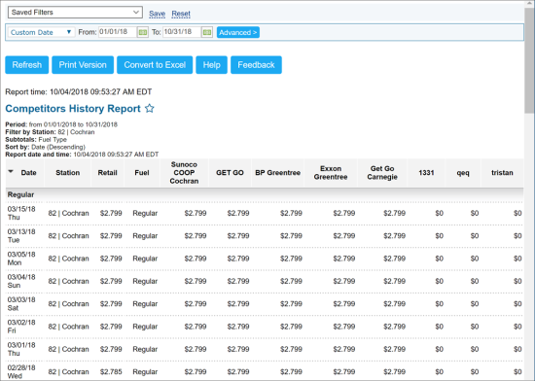Open the To date calendar picker icon
Viewport: 535px width, 381px height.
click(x=207, y=32)
